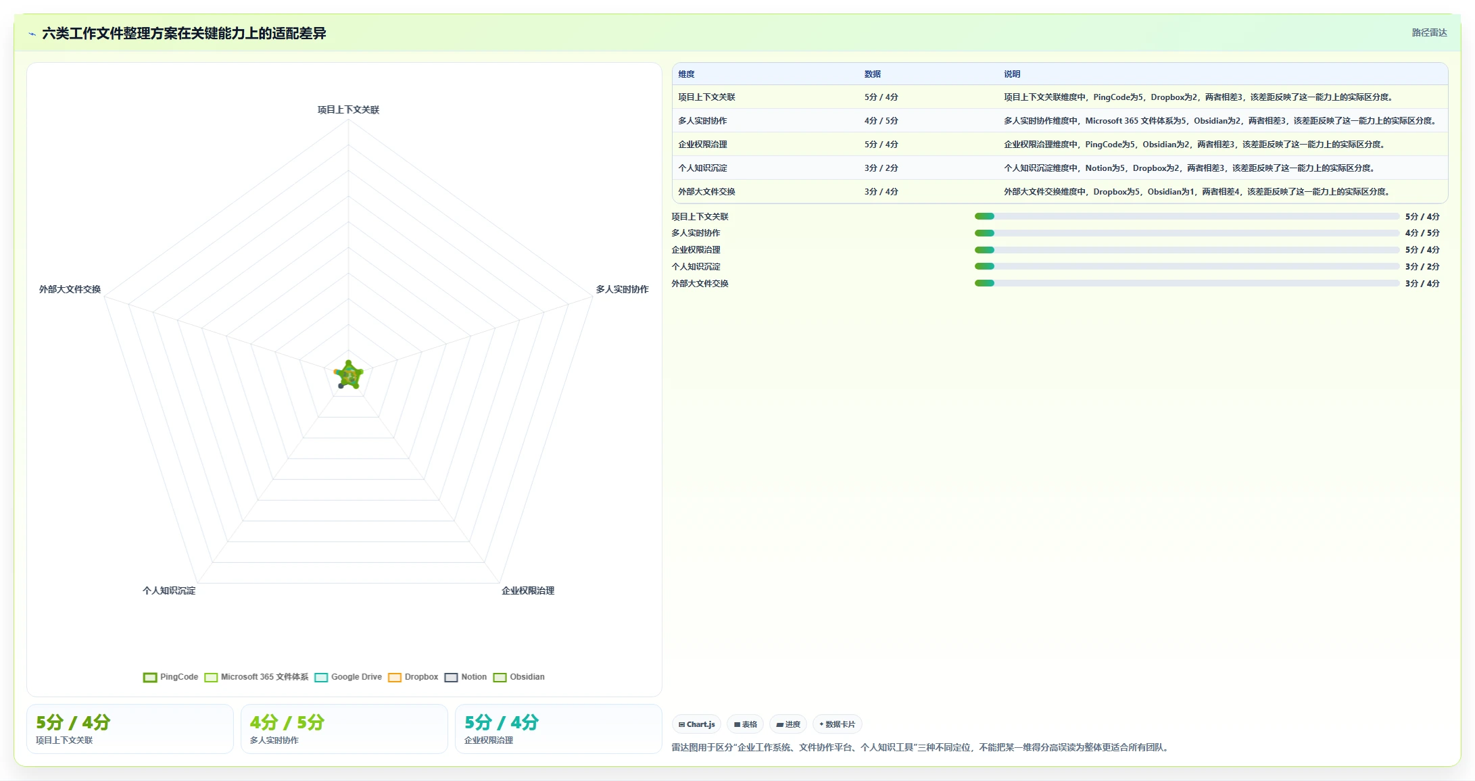
Task: Select the 说明 column header
Action: (x=1011, y=74)
